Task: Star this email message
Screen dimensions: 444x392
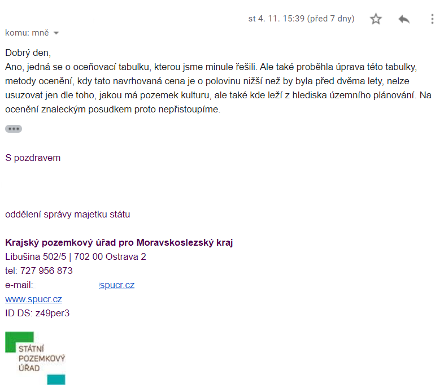Action: point(376,19)
